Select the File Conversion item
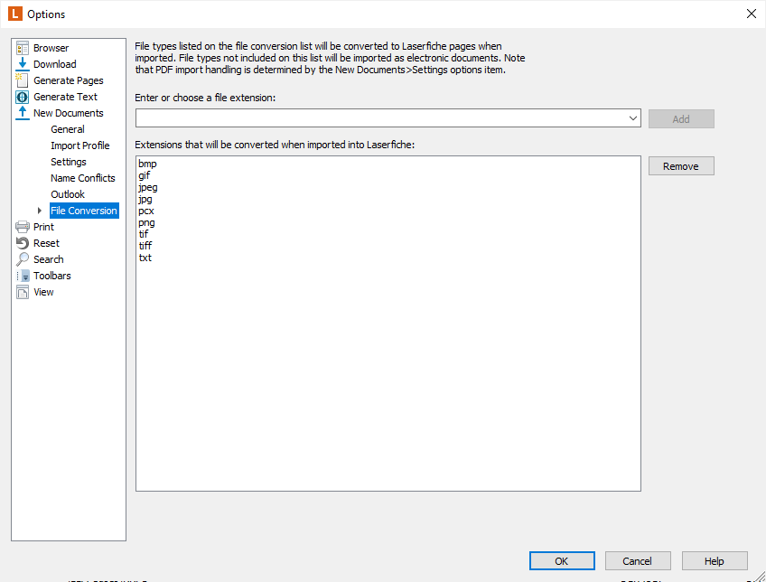The width and height of the screenshot is (766, 582). click(84, 211)
